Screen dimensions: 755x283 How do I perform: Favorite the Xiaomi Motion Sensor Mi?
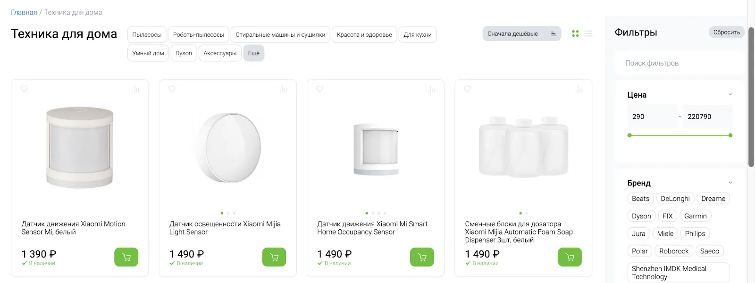point(24,89)
